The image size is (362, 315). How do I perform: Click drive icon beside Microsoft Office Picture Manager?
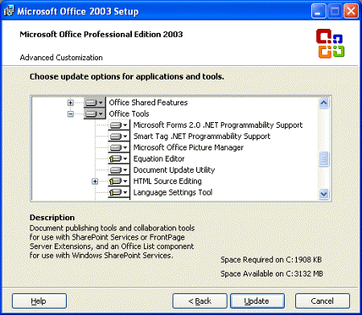[116, 148]
